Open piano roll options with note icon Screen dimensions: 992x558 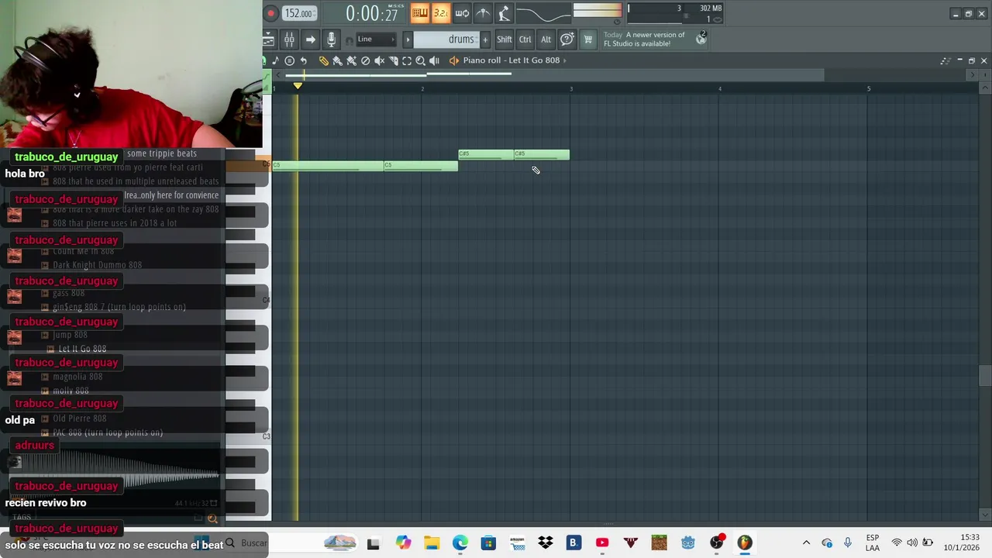point(276,60)
